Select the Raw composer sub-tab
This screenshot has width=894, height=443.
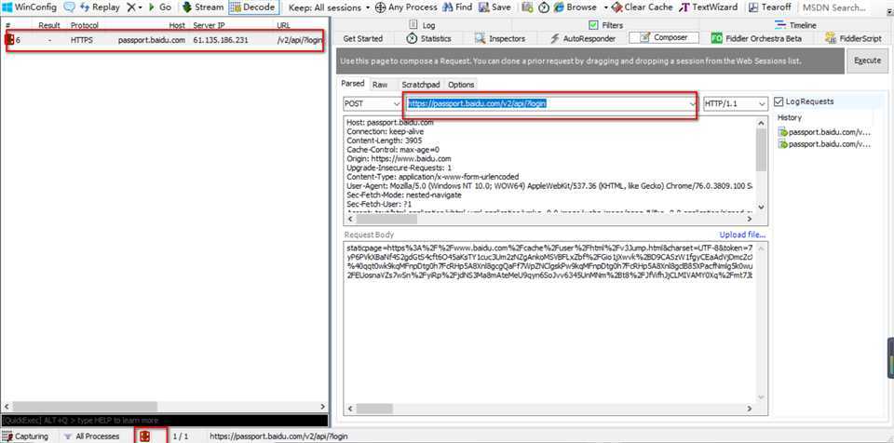click(x=380, y=85)
